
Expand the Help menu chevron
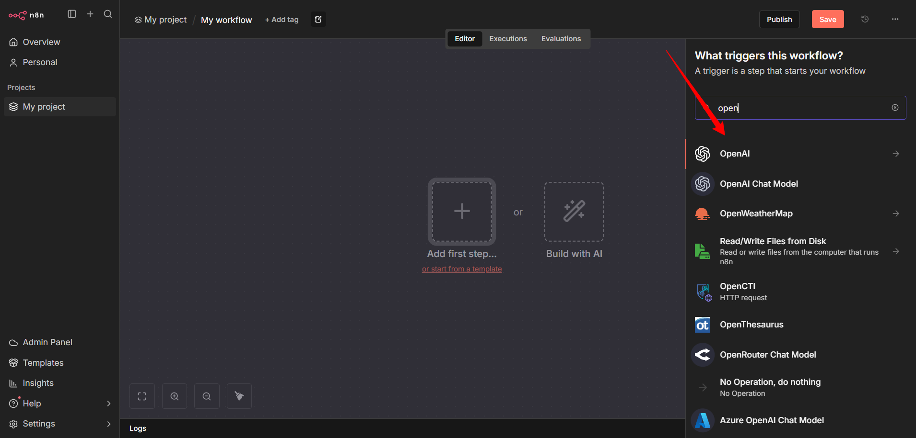tap(109, 404)
